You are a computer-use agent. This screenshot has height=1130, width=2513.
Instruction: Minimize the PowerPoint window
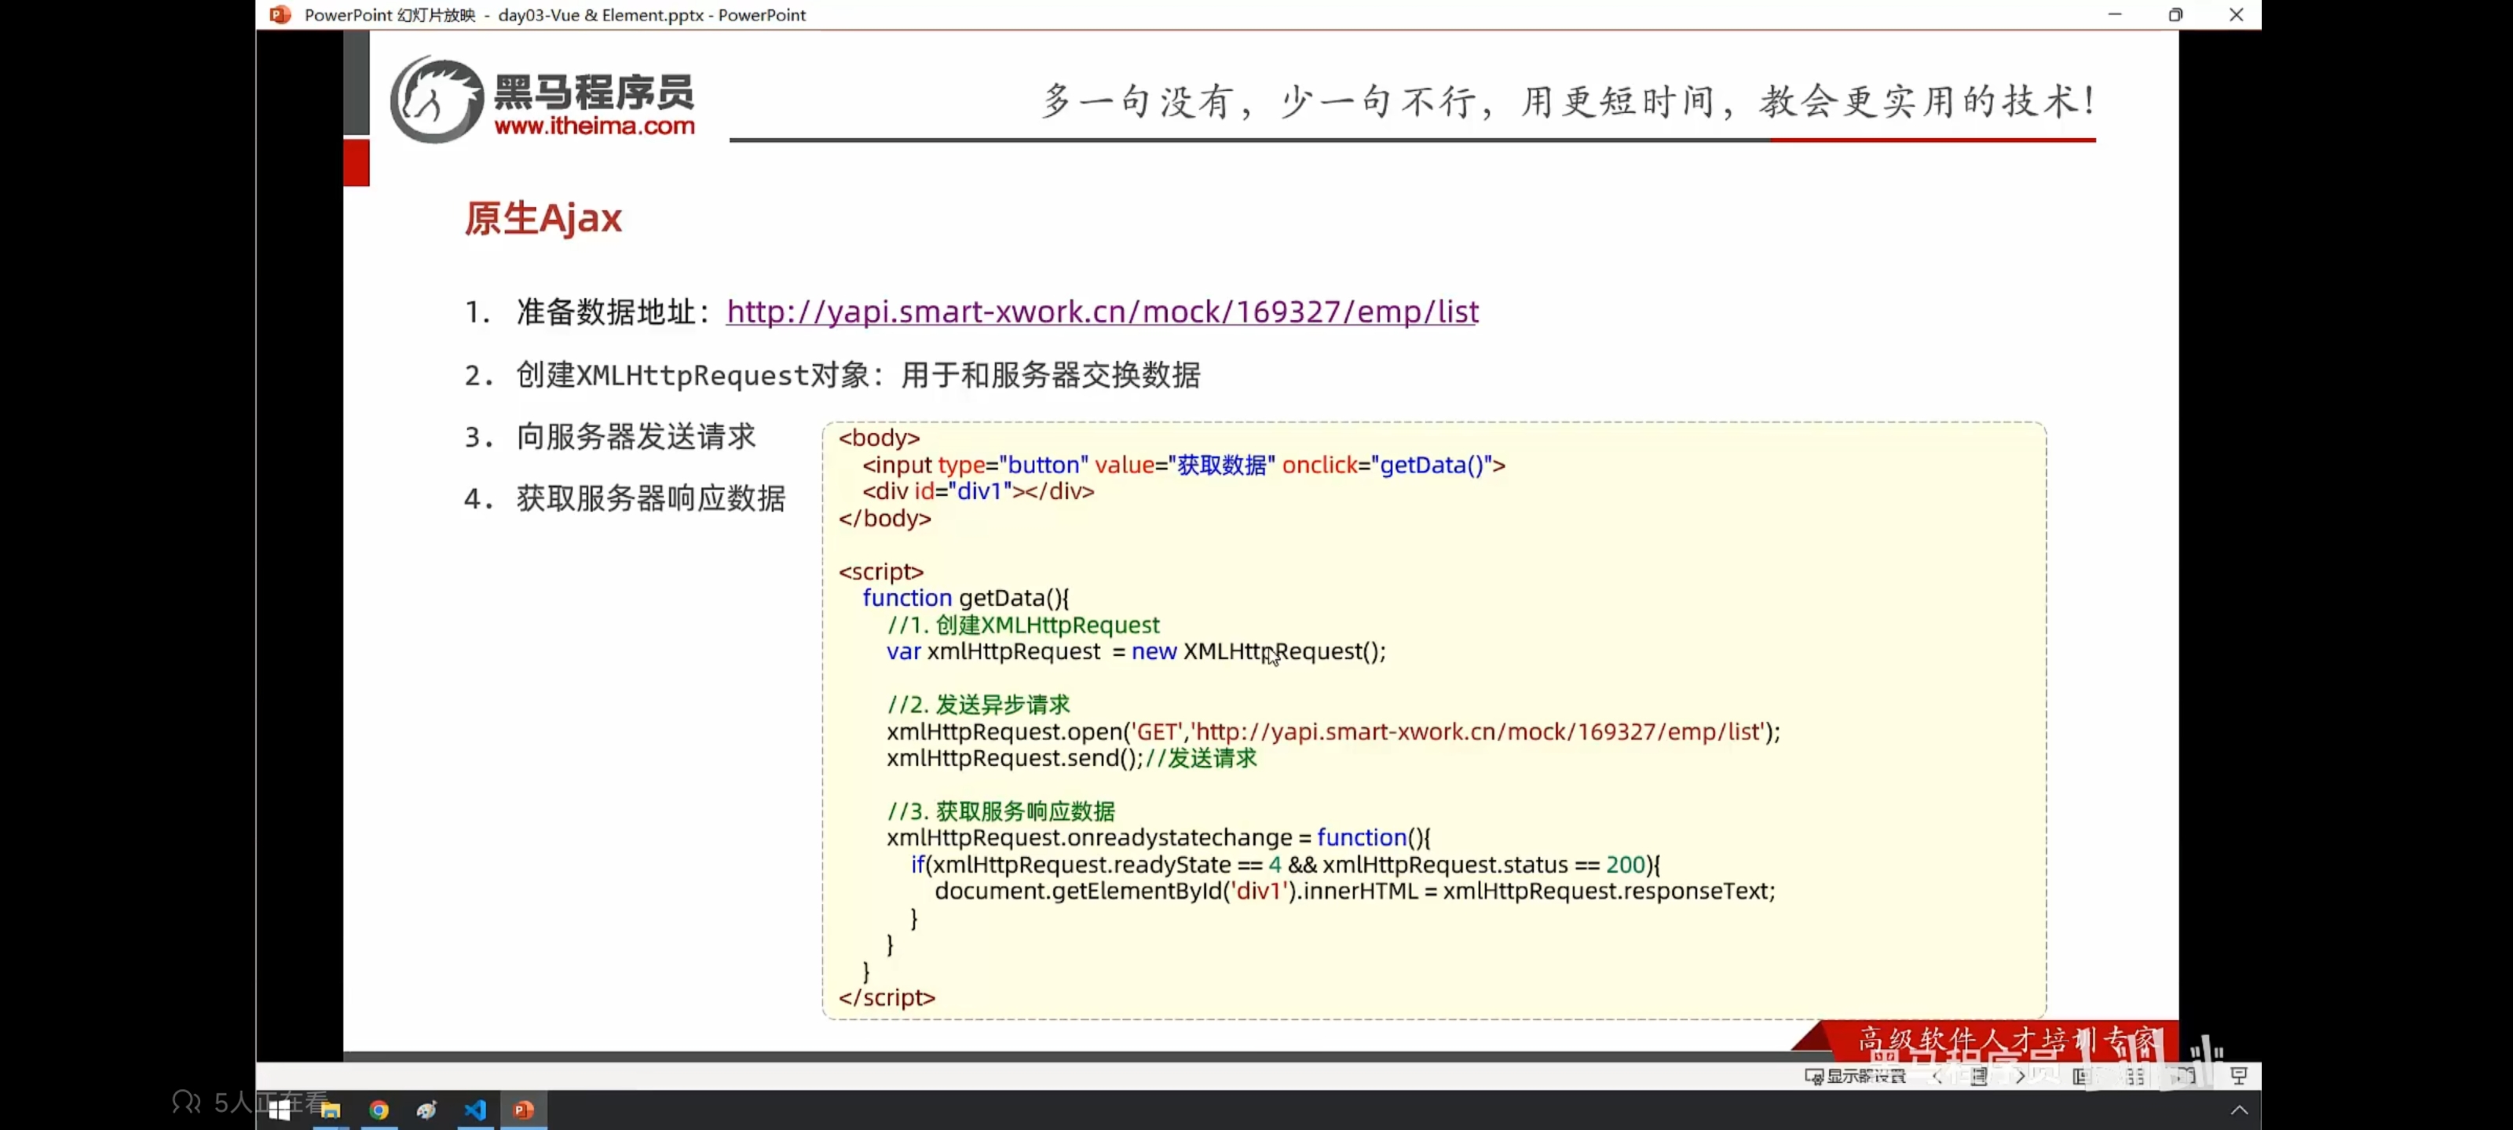2114,15
